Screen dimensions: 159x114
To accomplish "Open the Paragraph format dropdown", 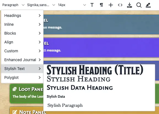I will point(14,5).
